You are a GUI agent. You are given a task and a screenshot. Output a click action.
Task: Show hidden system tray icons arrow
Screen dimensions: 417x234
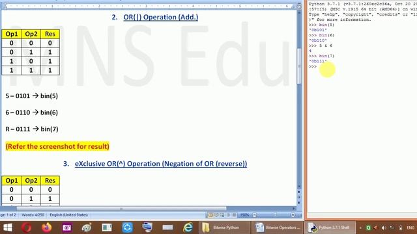click(360, 228)
